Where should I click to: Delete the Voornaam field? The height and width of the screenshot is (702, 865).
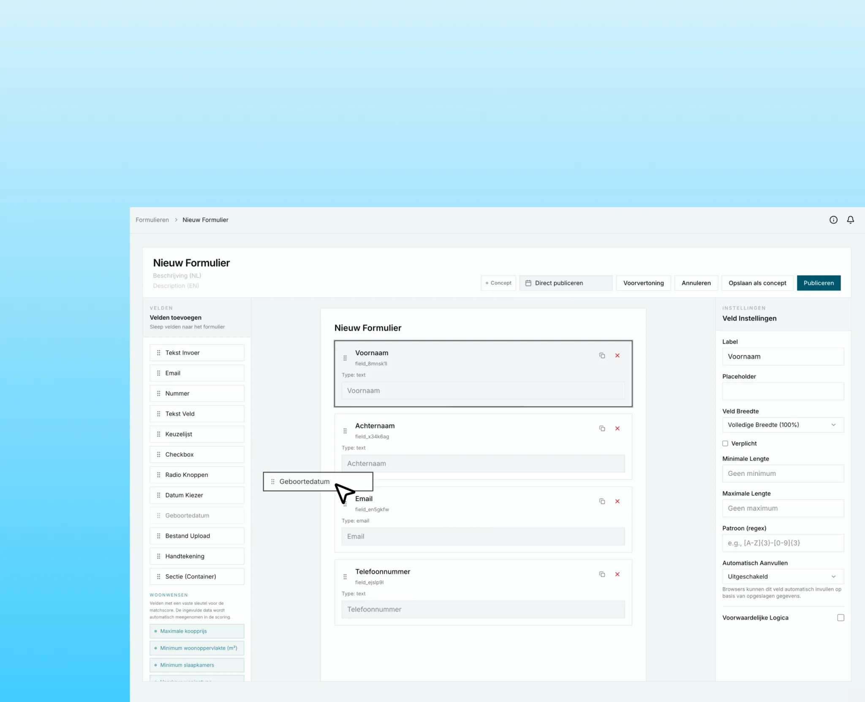click(x=617, y=356)
